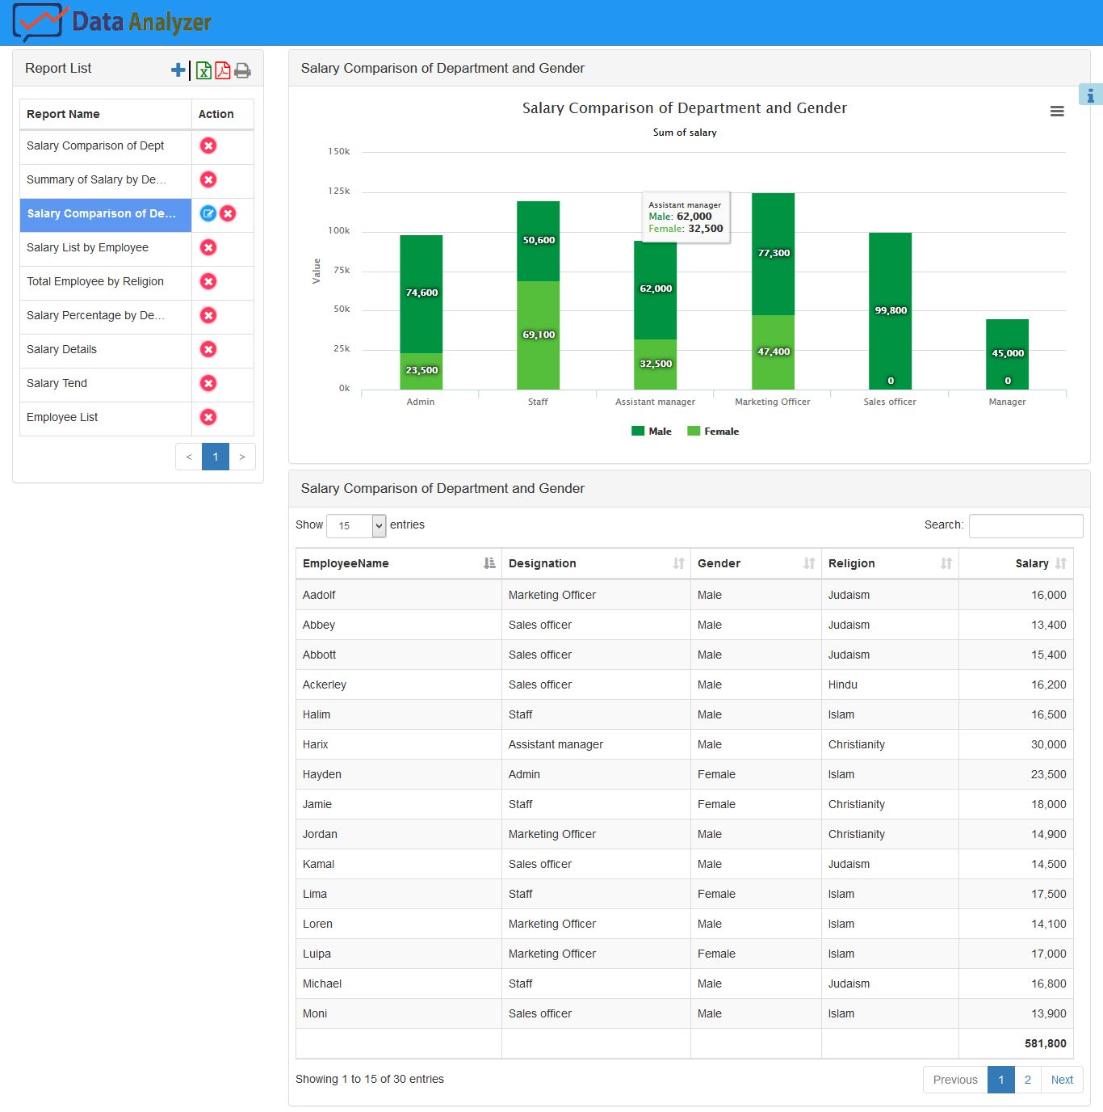Click the Next pagination button
Viewport: 1103px width, 1112px height.
click(1062, 1080)
